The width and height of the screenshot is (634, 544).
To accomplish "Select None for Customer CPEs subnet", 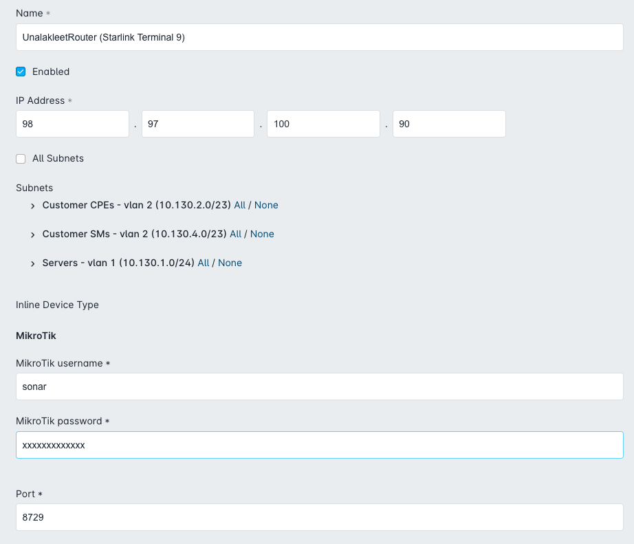I will coord(266,205).
